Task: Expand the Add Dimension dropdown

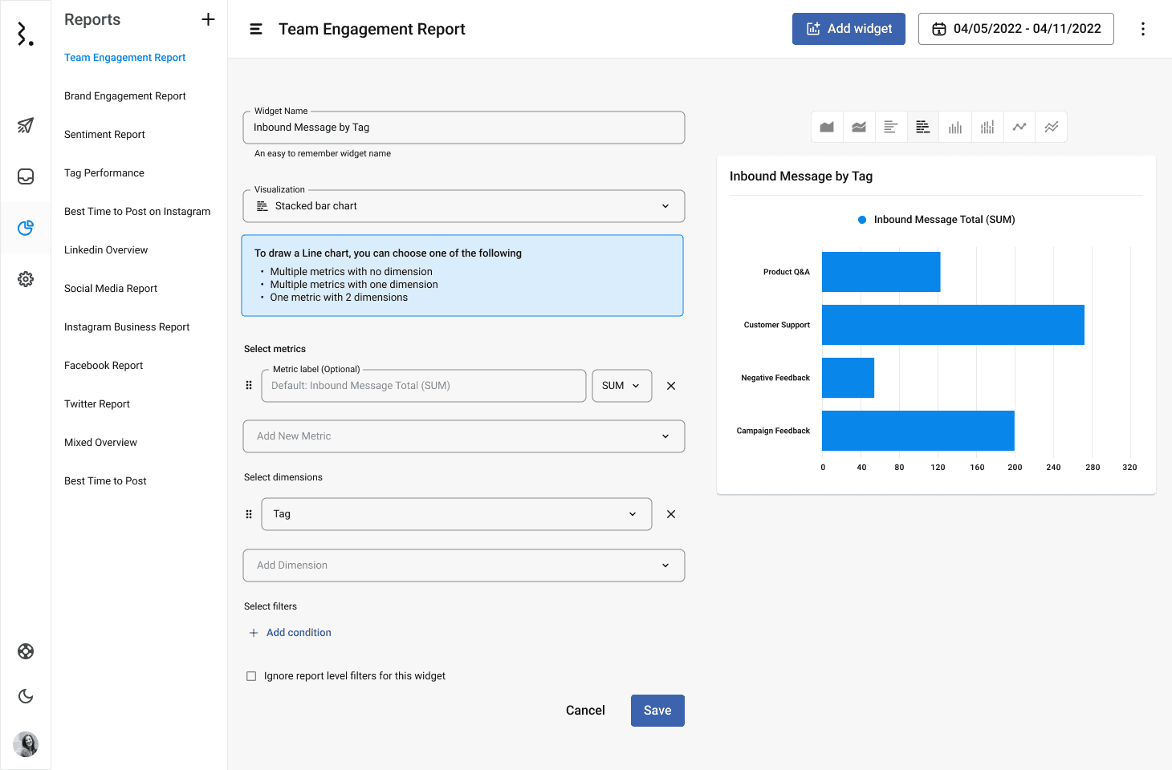Action: coord(463,565)
